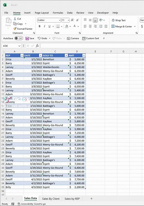Select row 35 header
This screenshot has height=206, width=144.
(3, 187)
